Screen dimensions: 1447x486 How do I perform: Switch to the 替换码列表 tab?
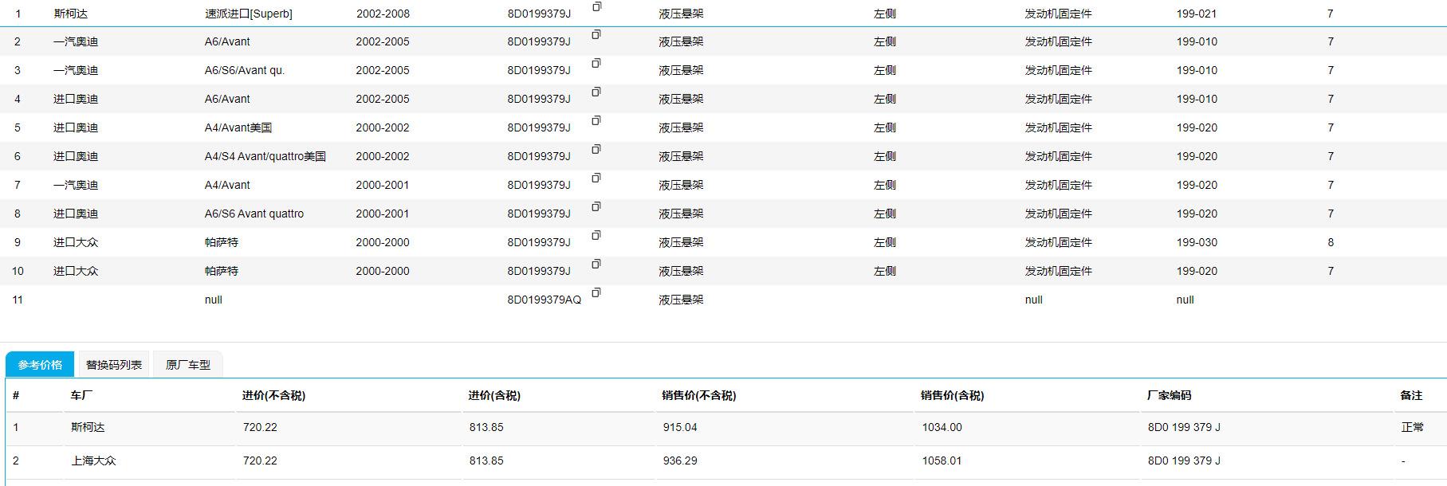[x=114, y=365]
